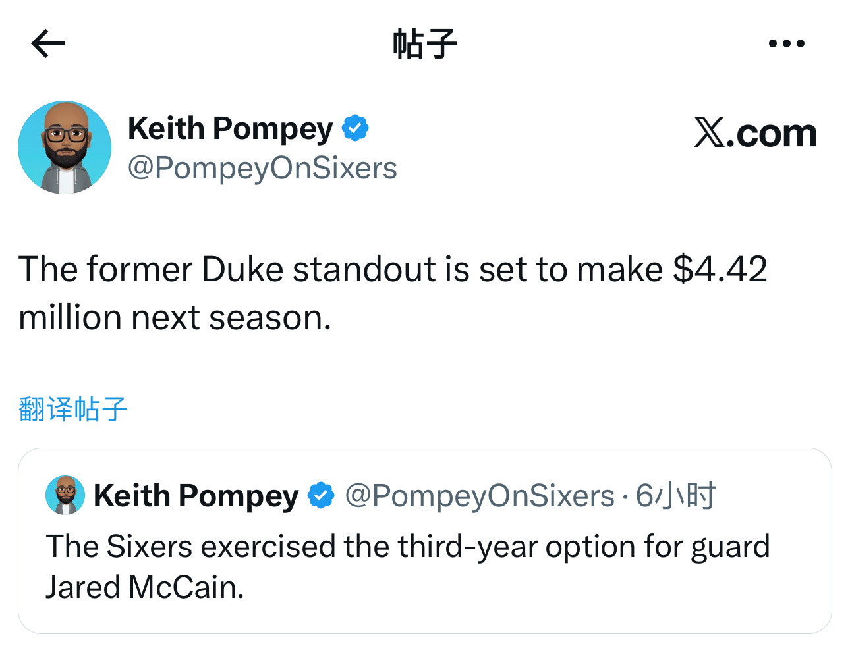850x669 pixels.
Task: Select the Keith Pompey name in the quoted post
Action: click(196, 495)
